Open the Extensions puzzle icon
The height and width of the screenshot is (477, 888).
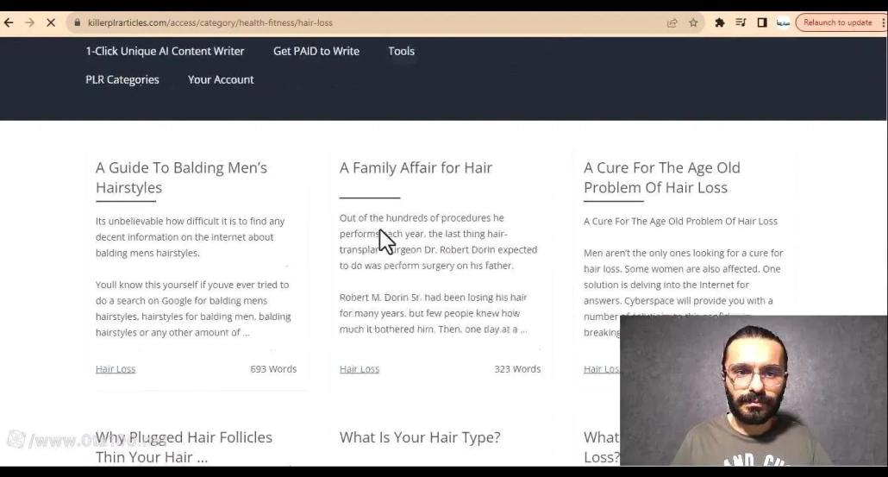coord(720,22)
